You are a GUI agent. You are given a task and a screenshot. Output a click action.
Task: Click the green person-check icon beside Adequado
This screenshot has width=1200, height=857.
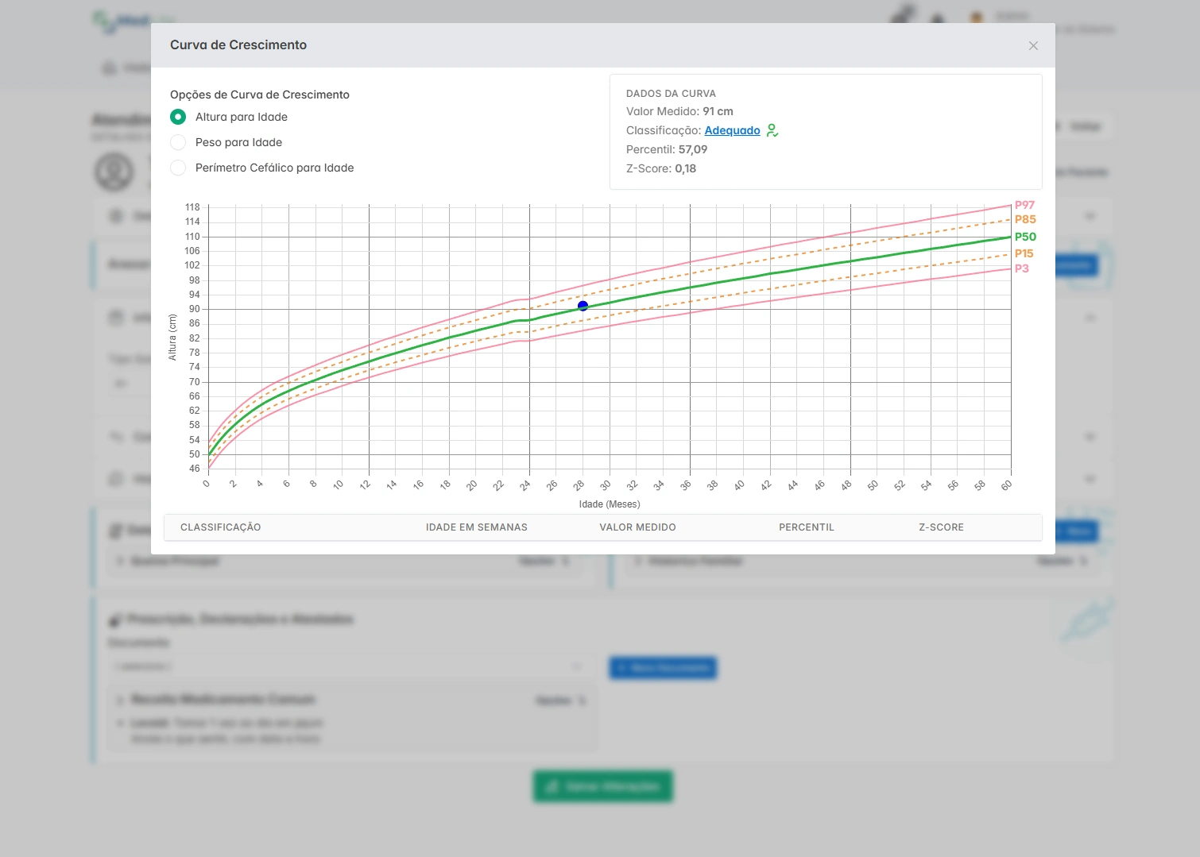point(772,130)
